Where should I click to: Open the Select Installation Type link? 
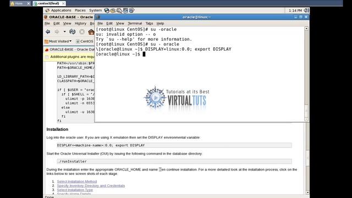tap(75, 190)
